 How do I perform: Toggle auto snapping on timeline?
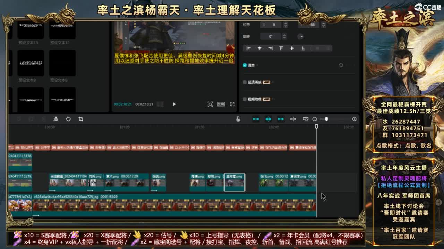[x=268, y=119]
